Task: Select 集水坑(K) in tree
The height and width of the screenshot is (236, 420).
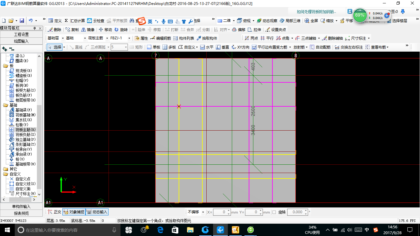Action: pos(24,120)
